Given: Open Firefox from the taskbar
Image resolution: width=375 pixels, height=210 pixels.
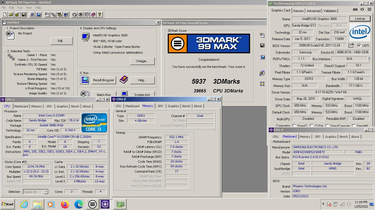Looking at the screenshot, I should point(65,204).
